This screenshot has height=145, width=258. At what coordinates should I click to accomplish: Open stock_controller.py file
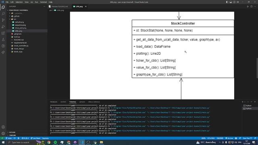[27, 46]
